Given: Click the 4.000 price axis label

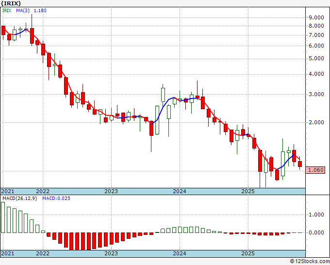Looking at the screenshot, I should (x=316, y=74).
